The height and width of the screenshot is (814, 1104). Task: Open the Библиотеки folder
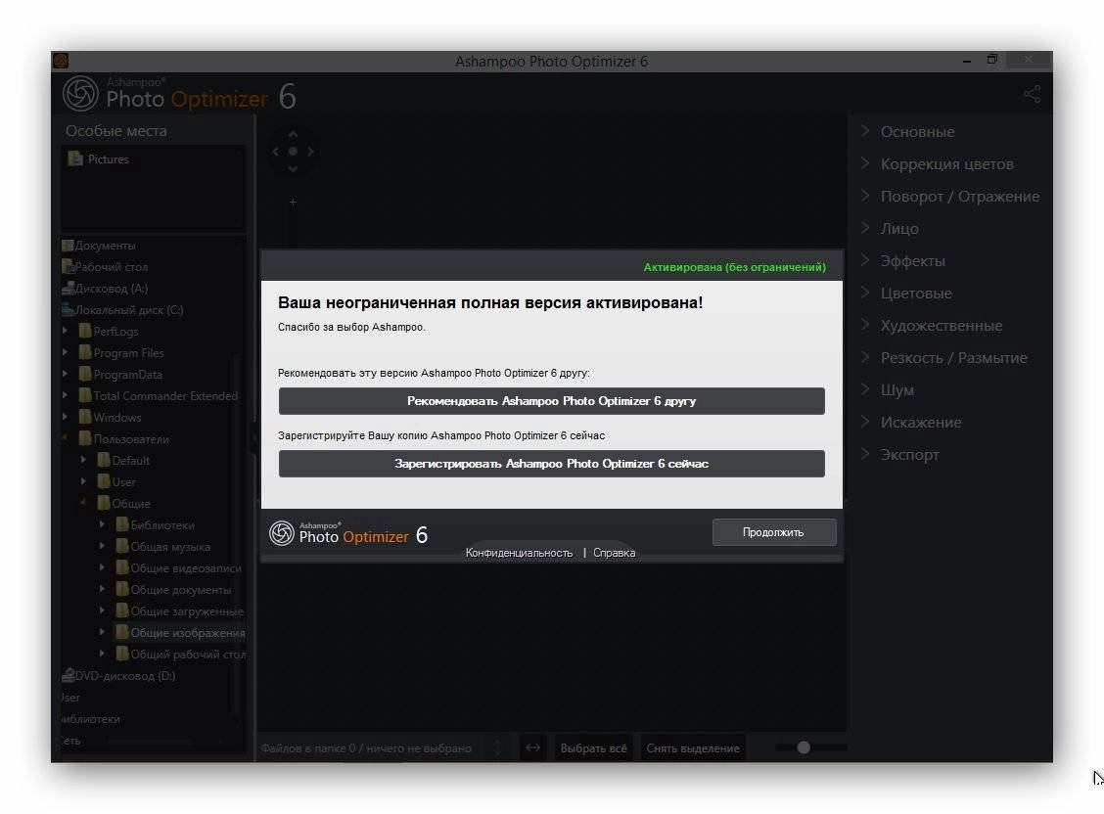(155, 524)
